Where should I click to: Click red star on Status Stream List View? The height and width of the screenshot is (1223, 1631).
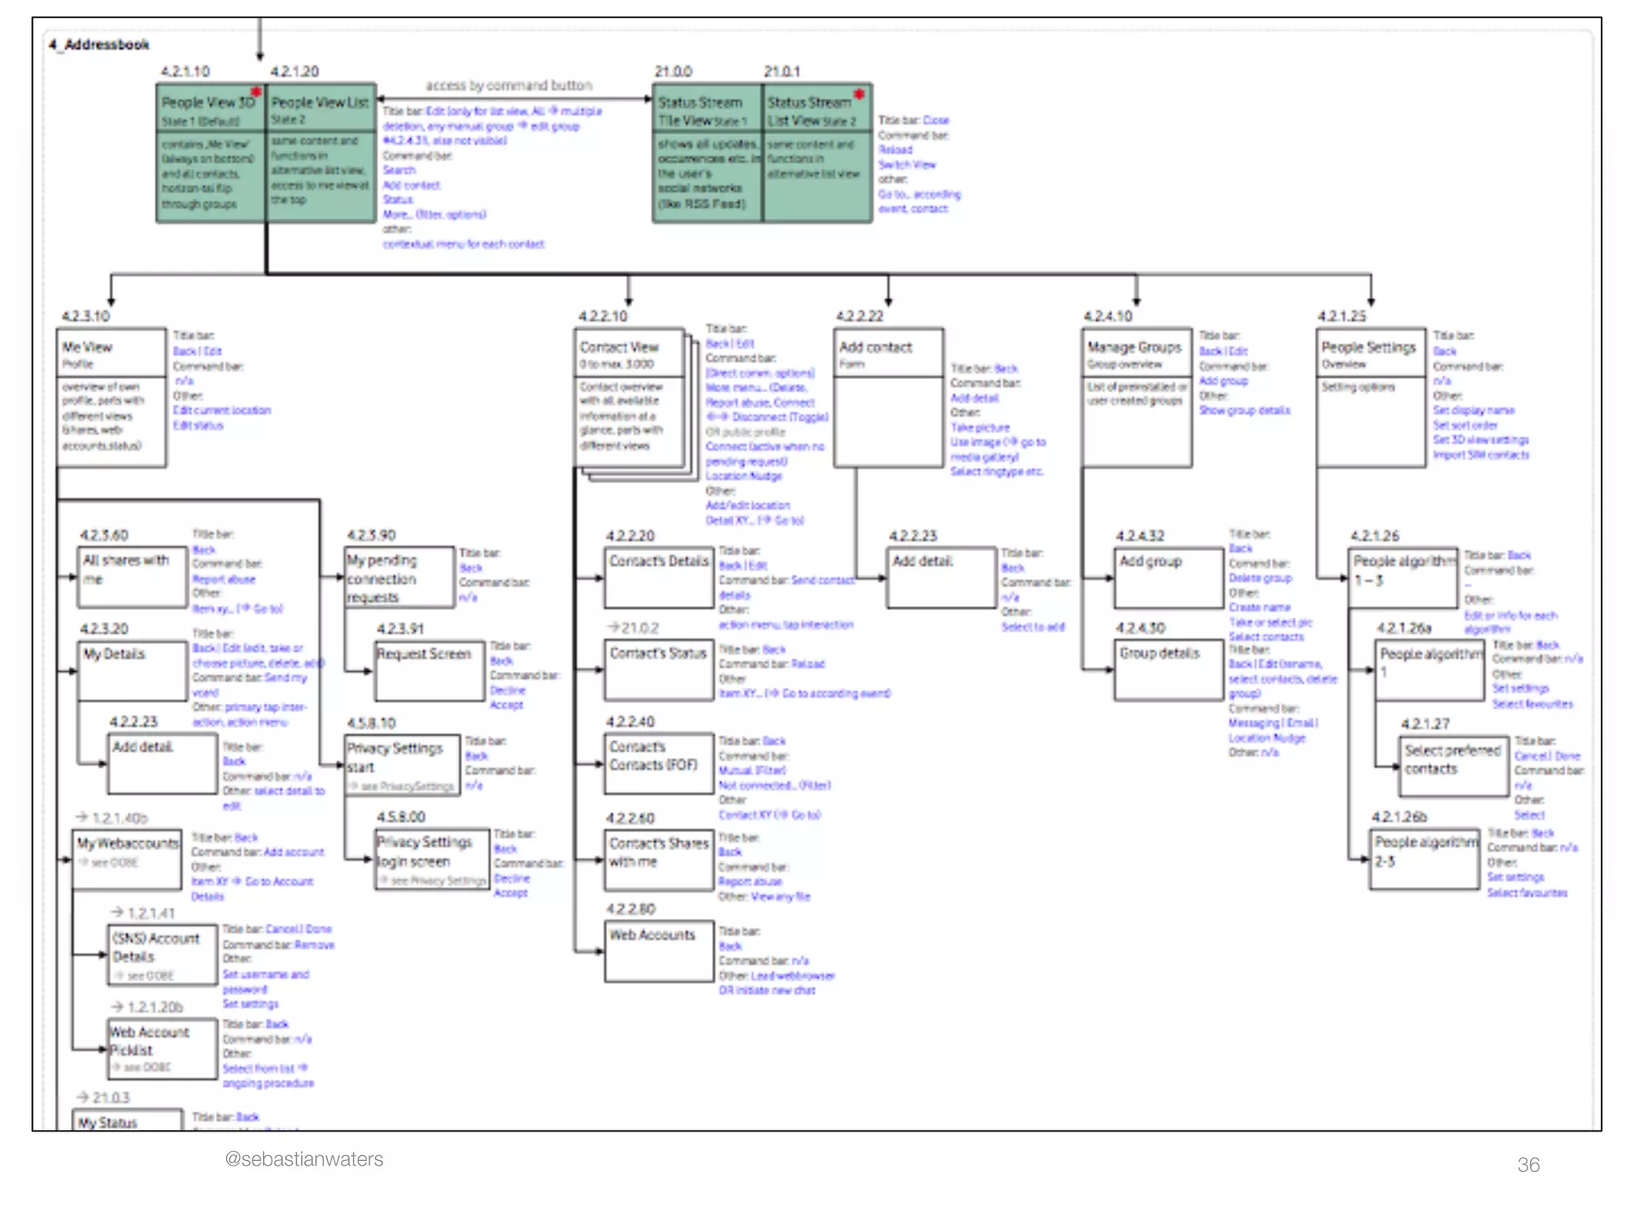click(859, 95)
